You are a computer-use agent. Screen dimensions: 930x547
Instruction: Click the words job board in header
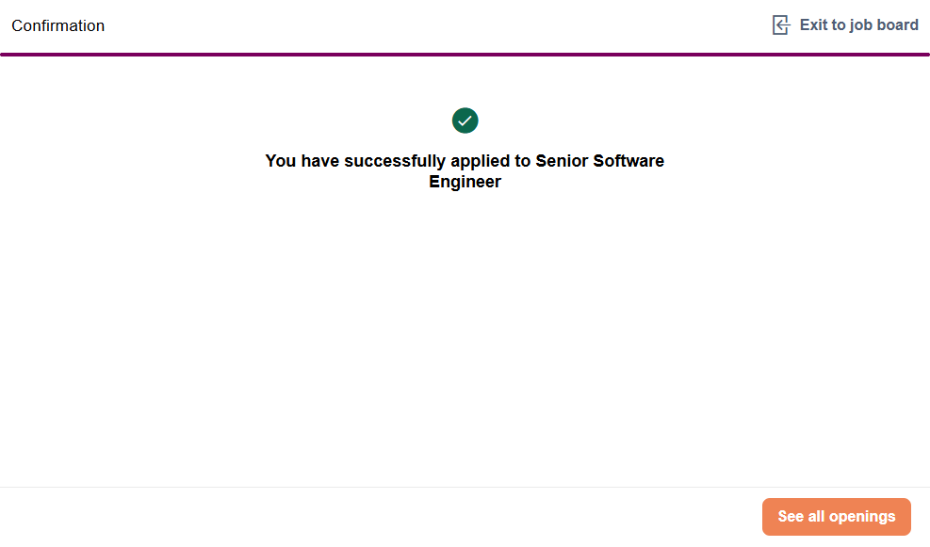tap(884, 25)
